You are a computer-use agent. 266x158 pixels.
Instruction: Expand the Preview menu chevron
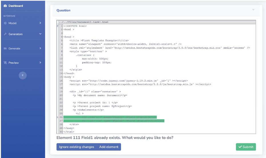pos(40,63)
